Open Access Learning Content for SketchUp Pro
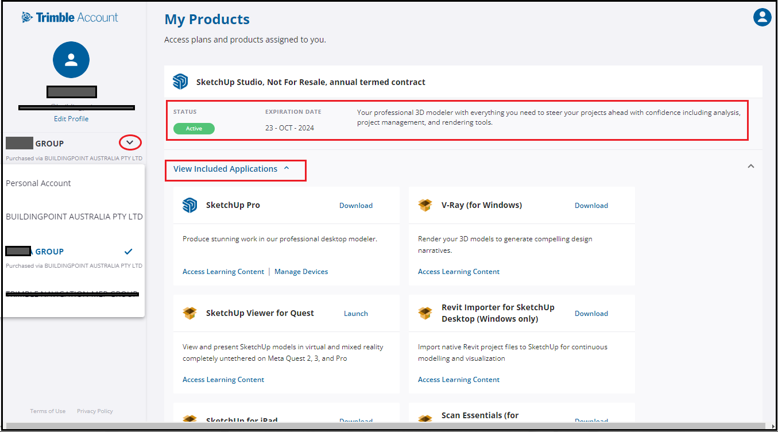Viewport: 778px width, 432px height. tap(223, 271)
